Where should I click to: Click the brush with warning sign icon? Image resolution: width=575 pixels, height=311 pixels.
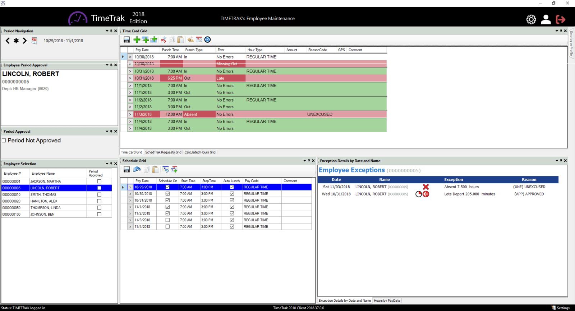click(190, 40)
